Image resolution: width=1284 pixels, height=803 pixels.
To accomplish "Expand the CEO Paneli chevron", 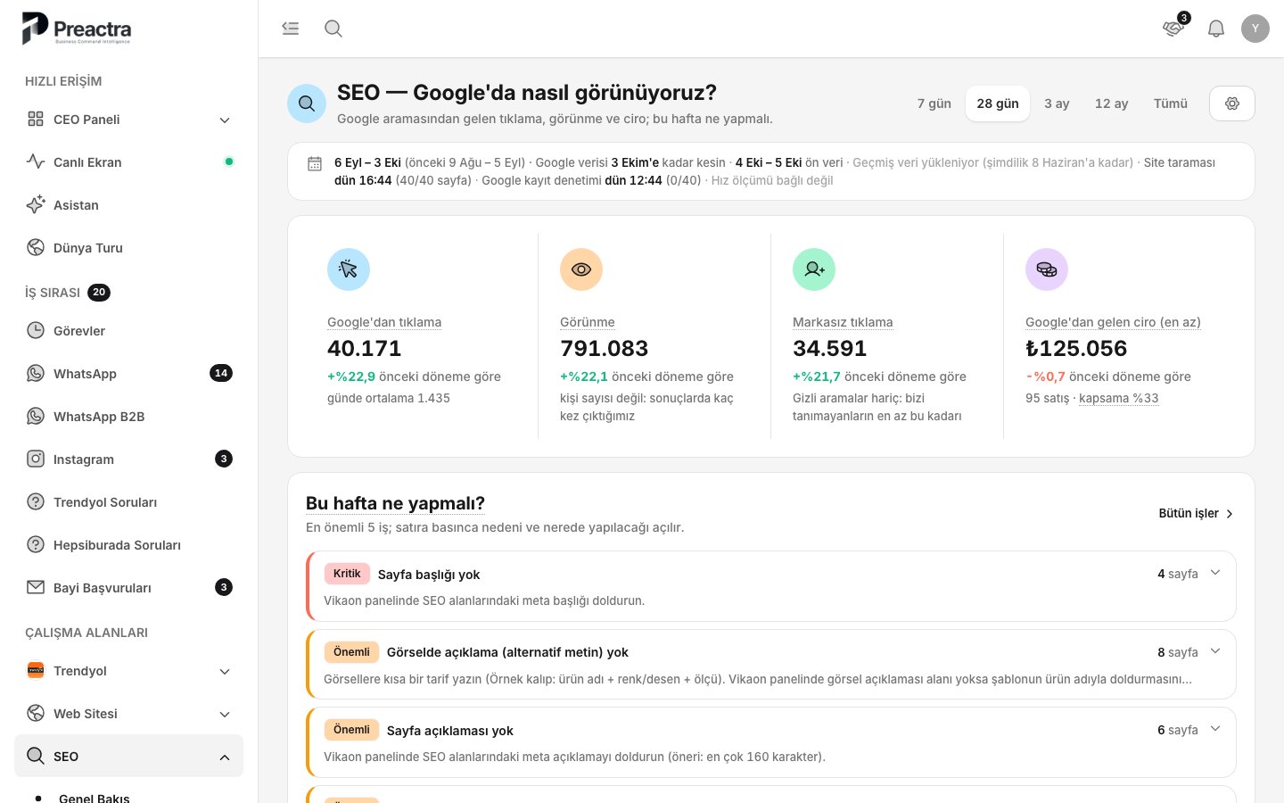I will tap(225, 120).
